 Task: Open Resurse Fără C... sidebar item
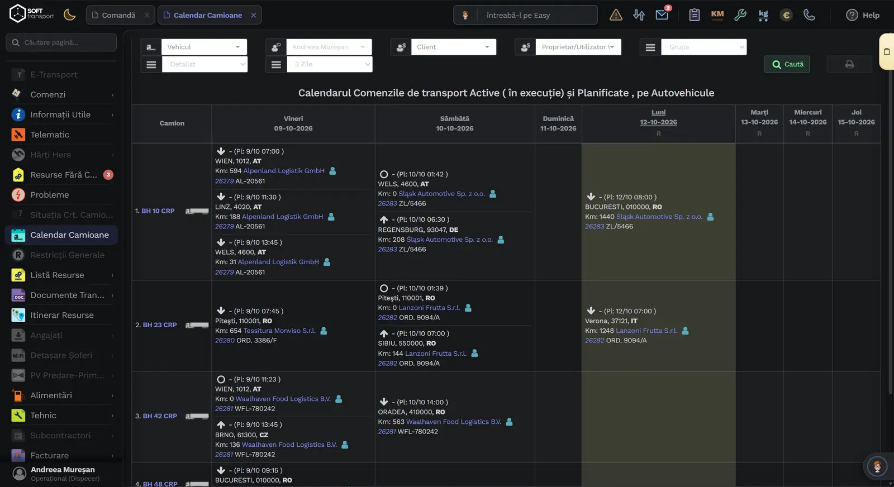pos(61,175)
